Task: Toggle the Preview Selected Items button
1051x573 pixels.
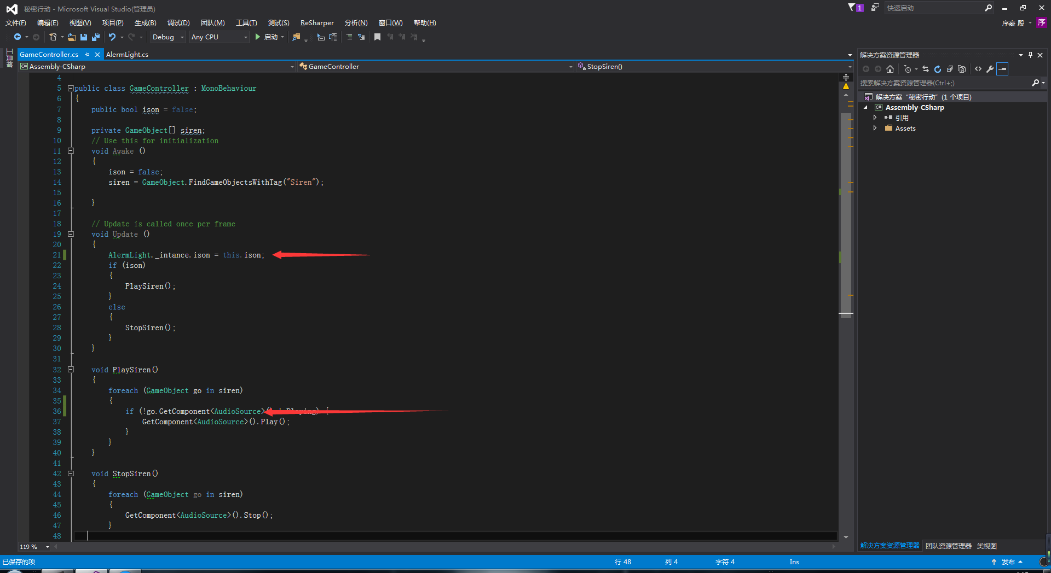Action: pyautogui.click(x=1003, y=69)
